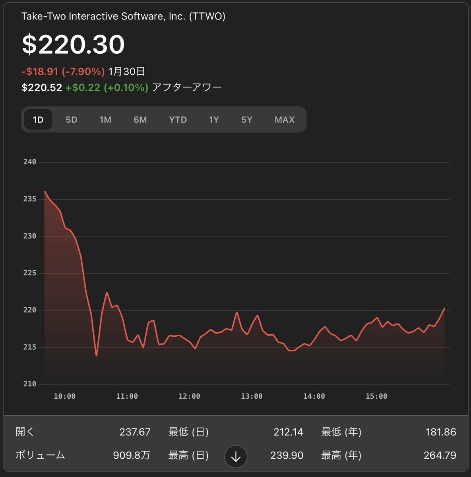The image size is (471, 477).
Task: Click the 210 price axis label
Action: [x=30, y=384]
